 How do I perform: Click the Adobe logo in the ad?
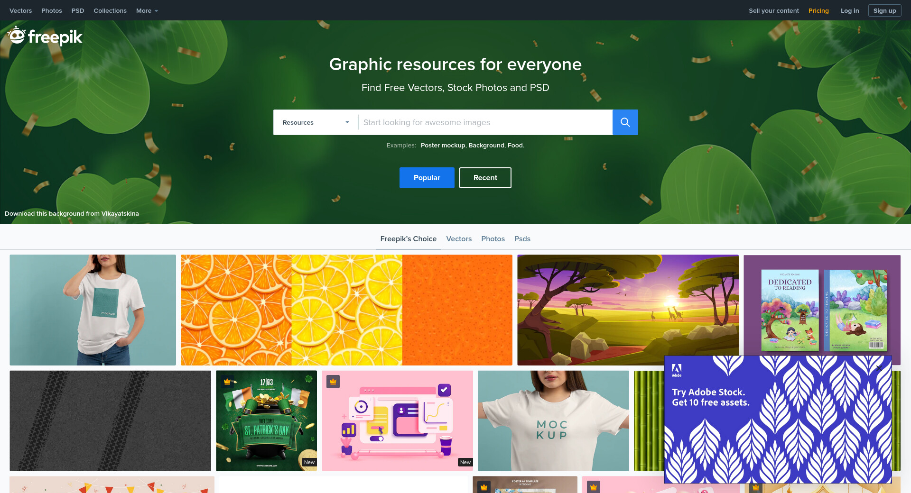677,370
